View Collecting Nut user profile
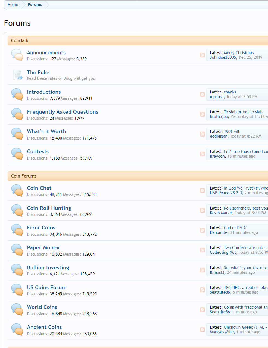 click(223, 252)
